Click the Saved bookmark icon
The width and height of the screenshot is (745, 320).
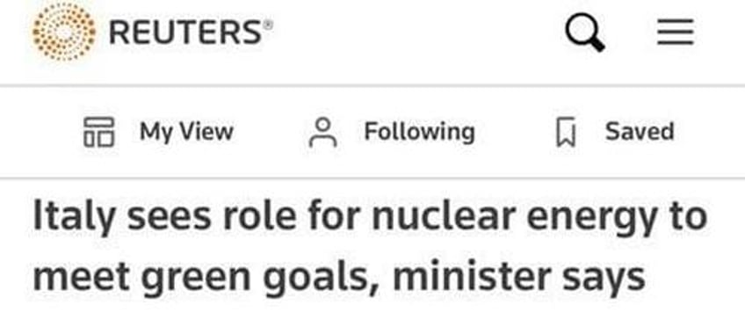[566, 132]
